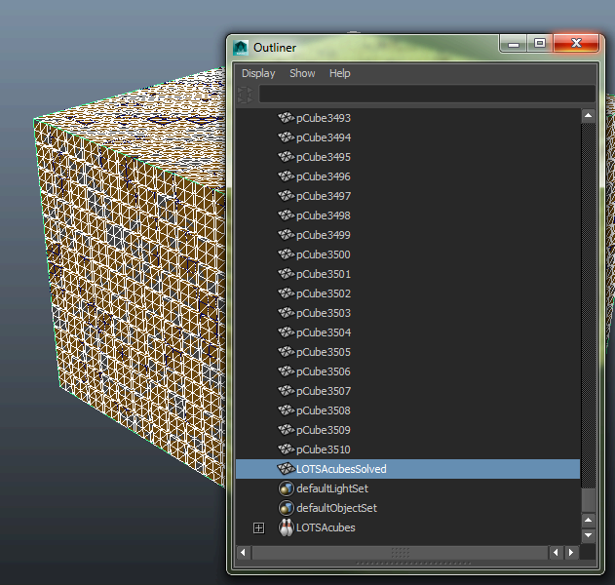Click the mesh icon of pCube3505

pos(287,352)
